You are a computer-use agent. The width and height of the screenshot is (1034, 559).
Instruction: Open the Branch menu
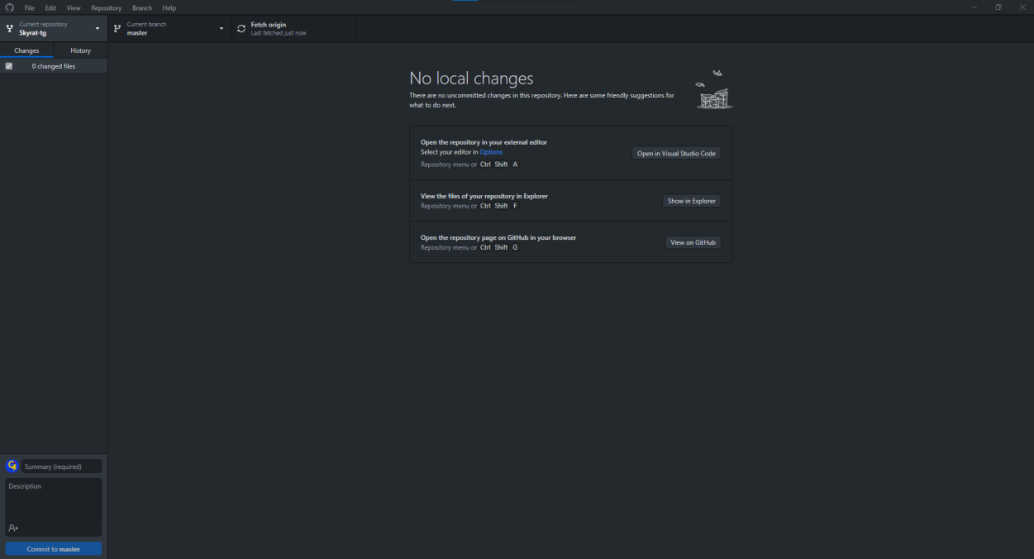[142, 7]
